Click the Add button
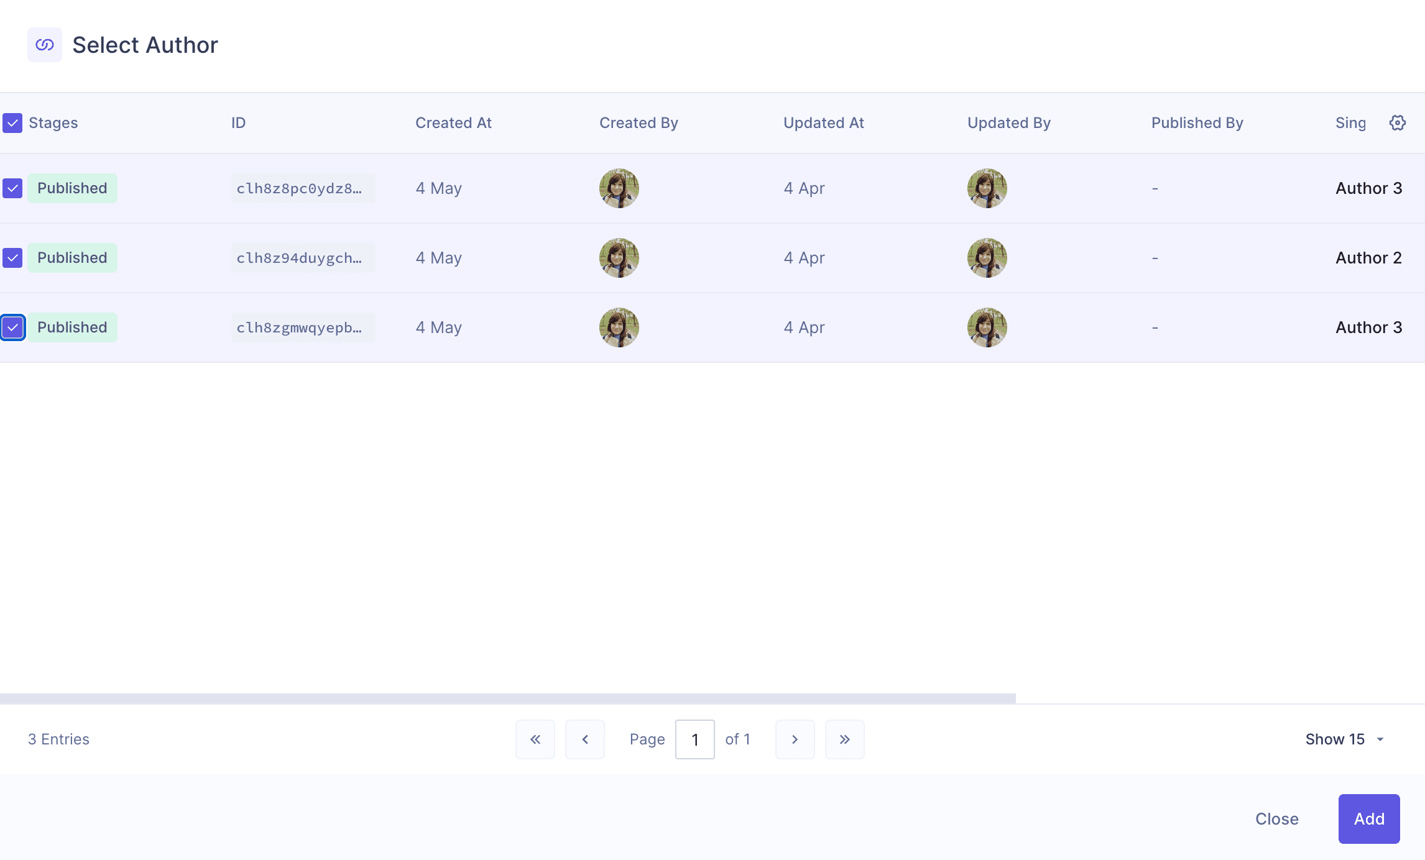The height and width of the screenshot is (860, 1425). click(x=1369, y=818)
